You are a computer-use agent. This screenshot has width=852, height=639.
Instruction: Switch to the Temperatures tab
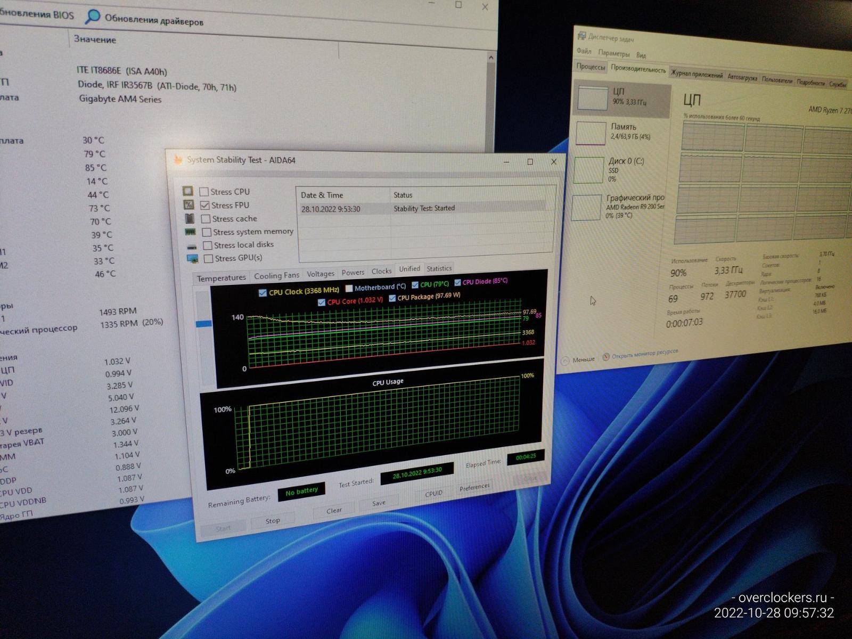coord(222,278)
